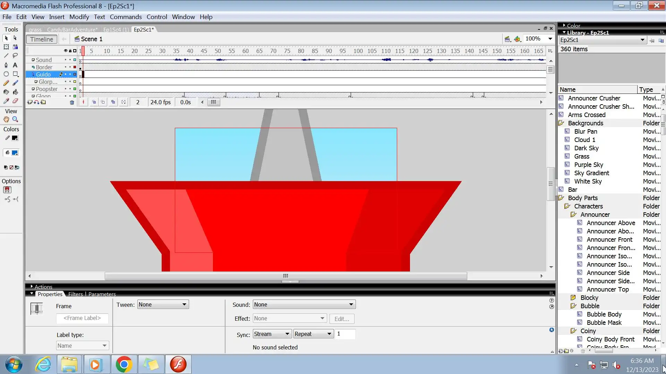
Task: Click the Frame Label input field
Action: [82, 318]
